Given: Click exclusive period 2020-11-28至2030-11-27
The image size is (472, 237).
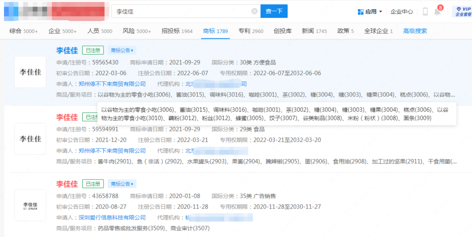Looking at the screenshot, I should pyautogui.click(x=287, y=207).
